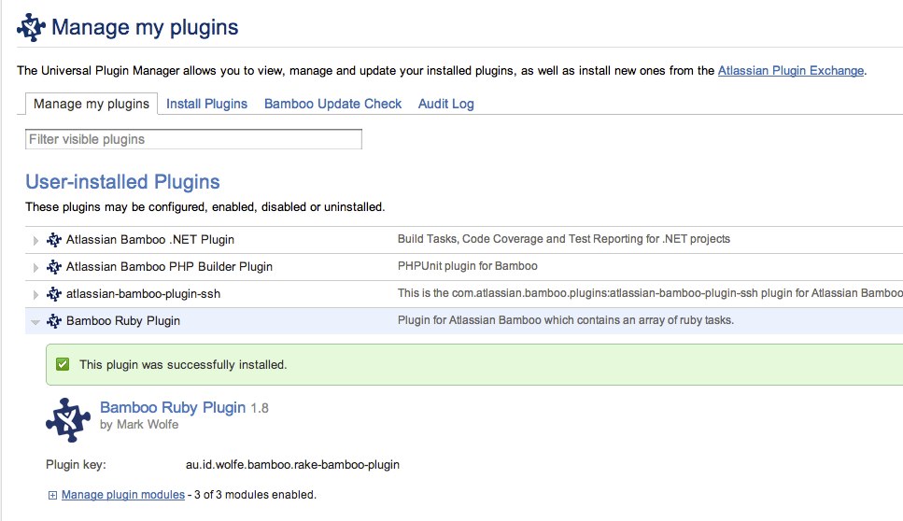Select the atlassian-bamboo-plugin-ssh name
This screenshot has height=521, width=903.
coord(144,293)
